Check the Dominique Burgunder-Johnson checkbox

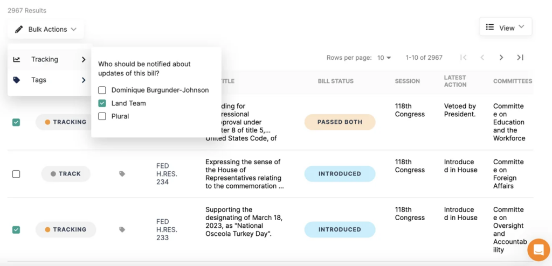point(102,90)
